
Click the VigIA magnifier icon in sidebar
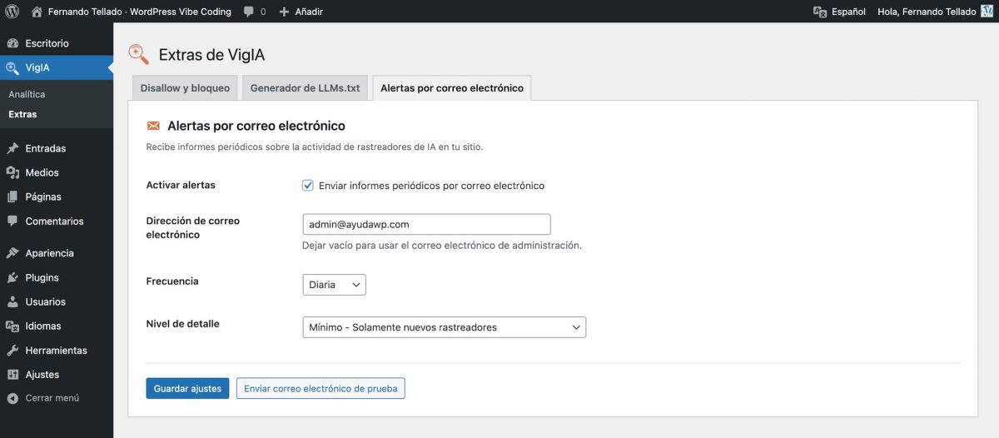(x=12, y=67)
